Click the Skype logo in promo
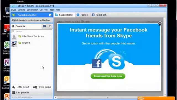177x100 pixels. click(117, 61)
